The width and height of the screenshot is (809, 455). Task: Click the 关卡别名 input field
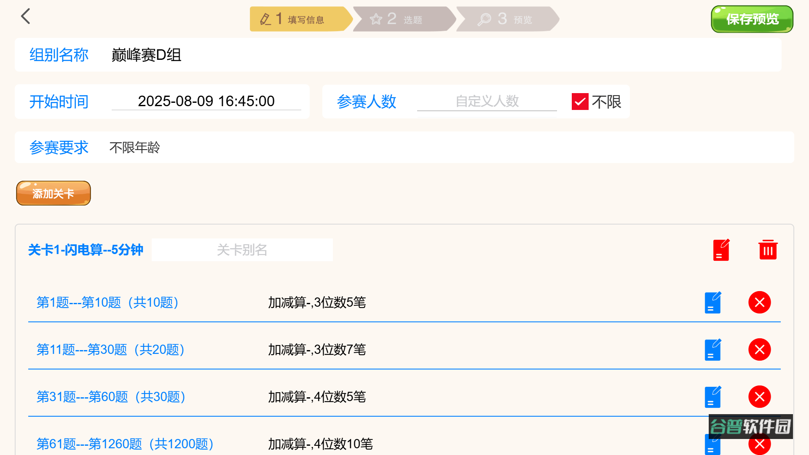[x=242, y=250]
